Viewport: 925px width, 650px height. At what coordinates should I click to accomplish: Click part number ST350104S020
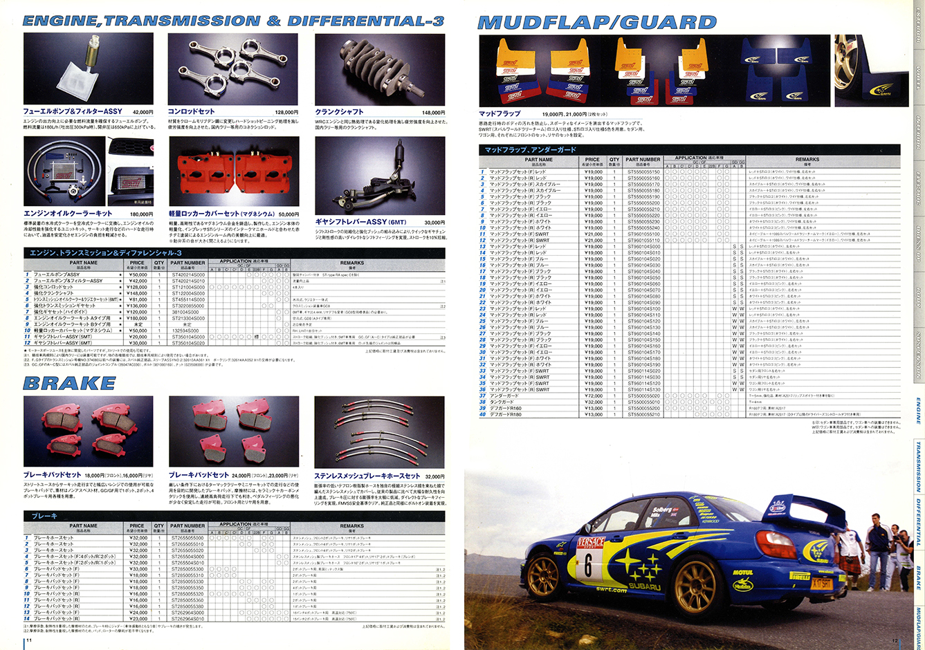click(188, 343)
